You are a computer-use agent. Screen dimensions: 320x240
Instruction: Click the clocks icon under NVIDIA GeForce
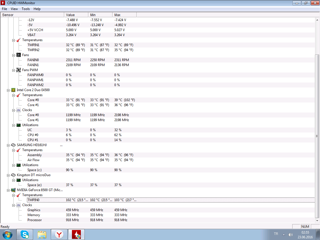(19, 205)
